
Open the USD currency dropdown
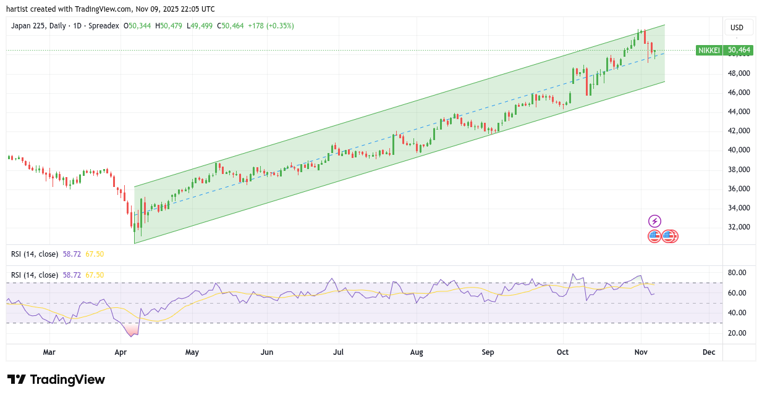point(737,27)
